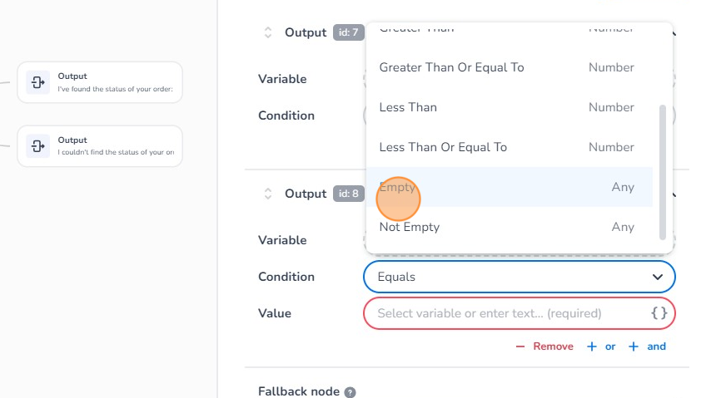
Task: Click the output icon on the "I've found" node
Action: point(37,82)
